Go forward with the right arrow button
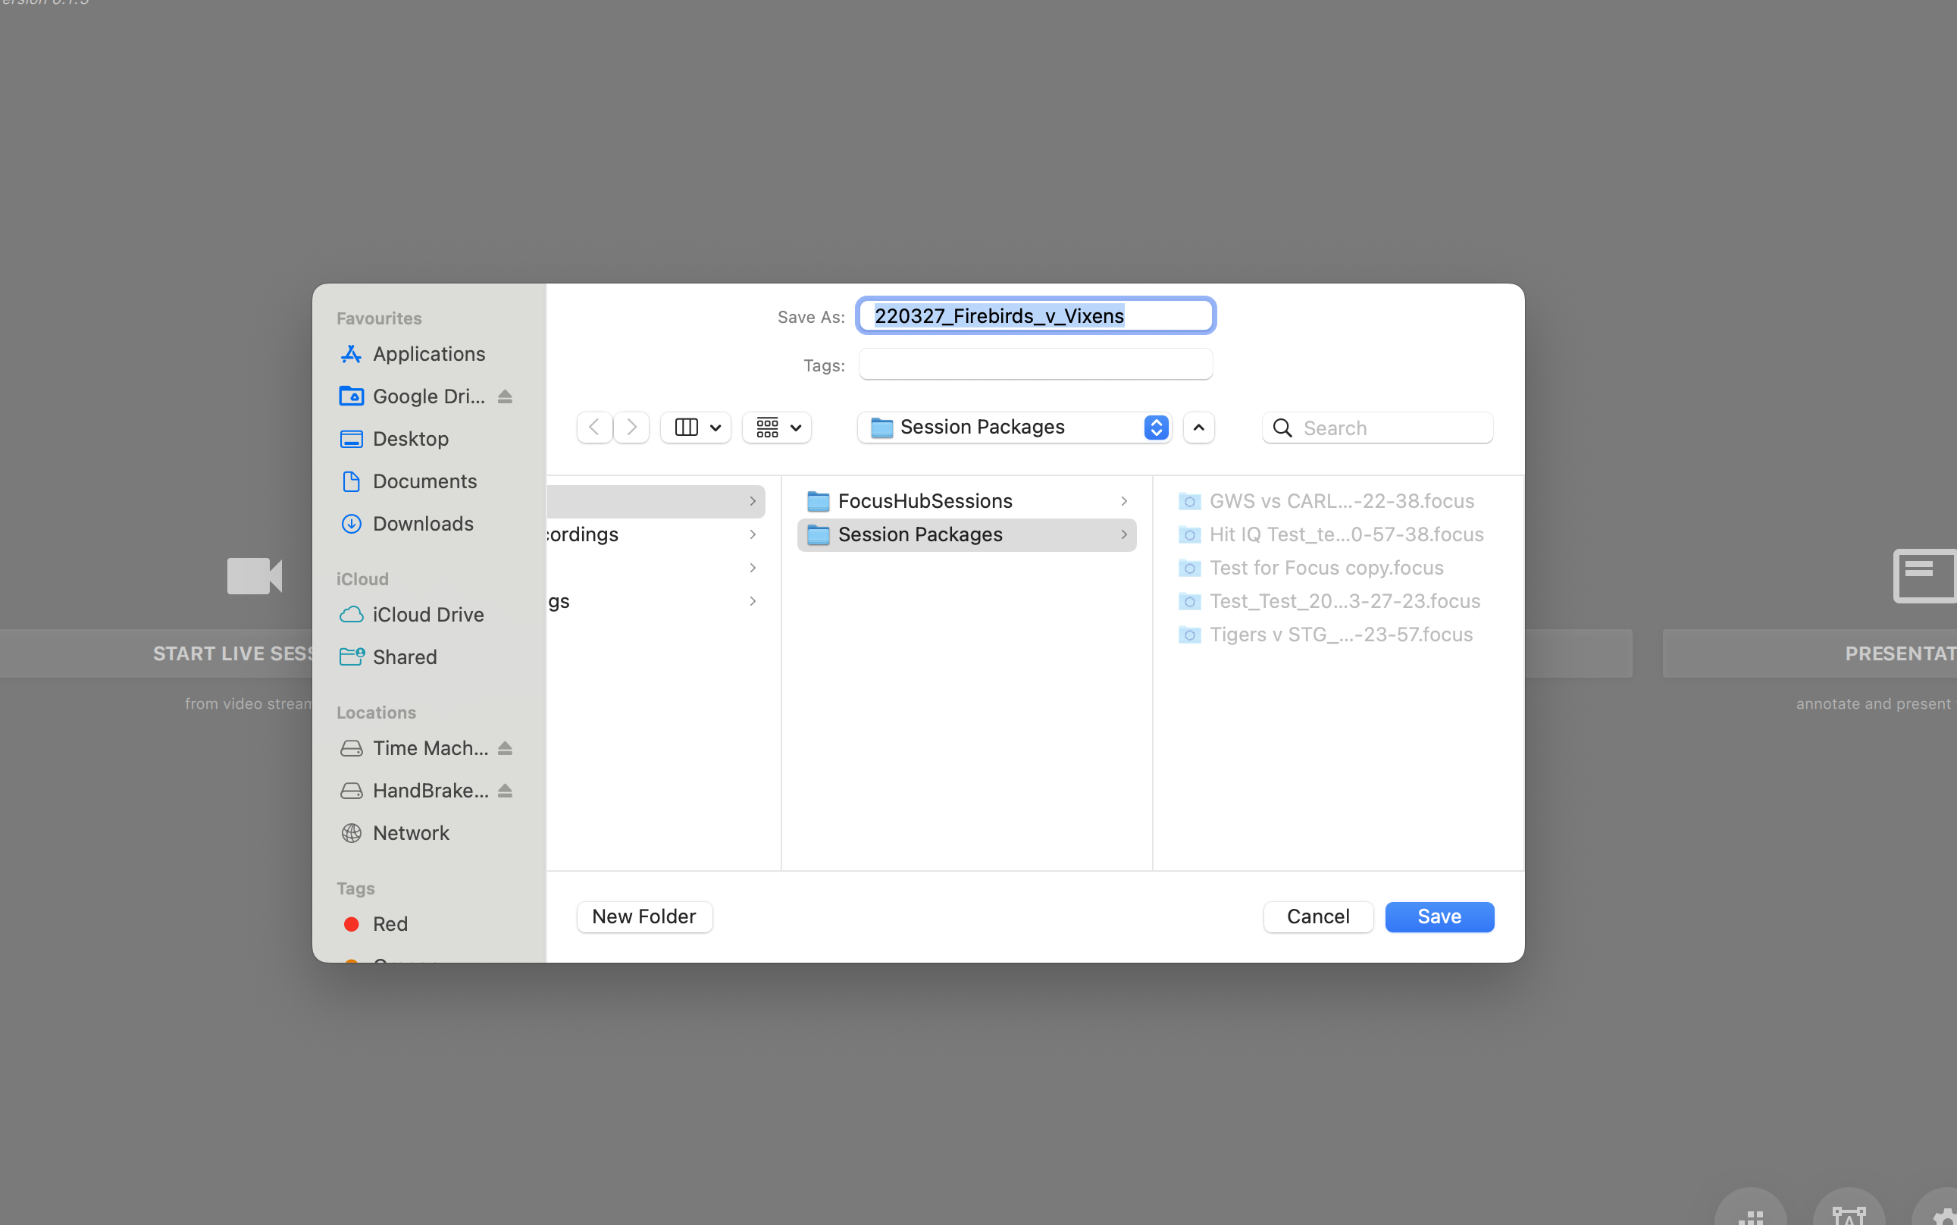Screen dimensions: 1957x1225 tap(631, 427)
